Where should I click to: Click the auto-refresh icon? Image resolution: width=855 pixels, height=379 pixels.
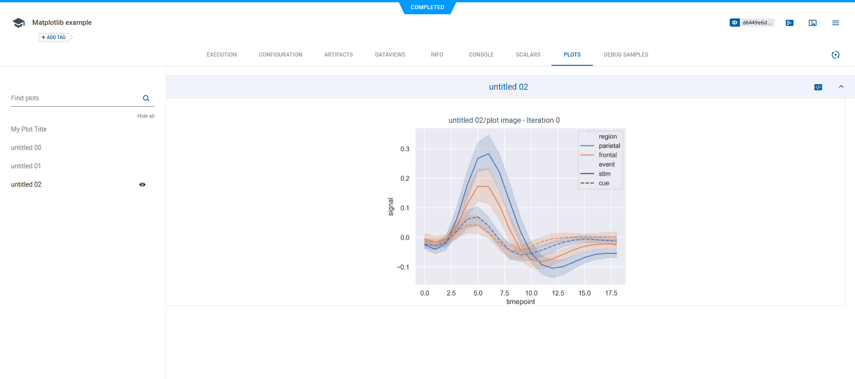coord(835,55)
